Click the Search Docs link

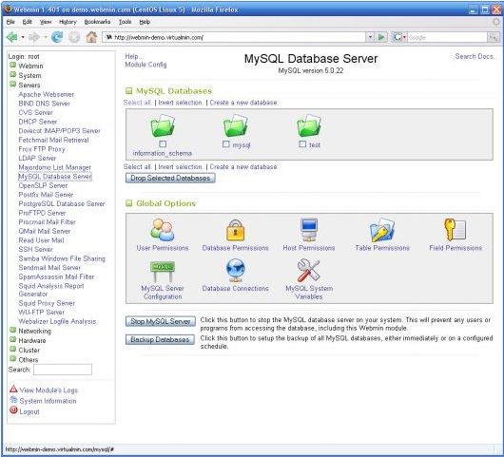point(475,56)
